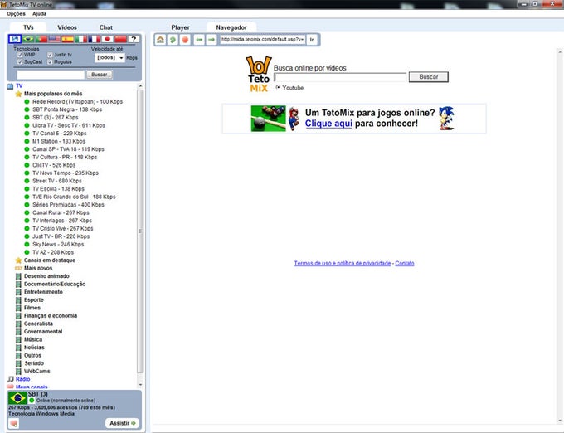Click Buscar in the channel filter panel
This screenshot has width=564, height=433.
pyautogui.click(x=100, y=75)
